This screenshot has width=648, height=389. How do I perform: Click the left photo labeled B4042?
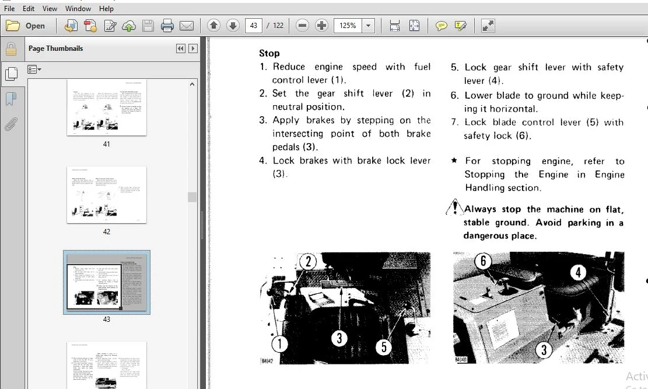[x=345, y=308]
